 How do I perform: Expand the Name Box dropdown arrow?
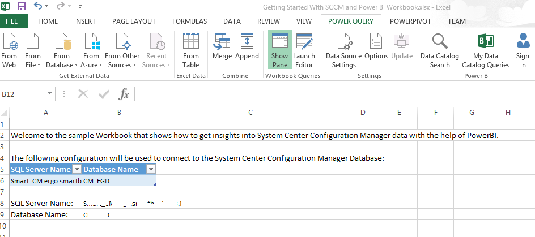coord(50,94)
